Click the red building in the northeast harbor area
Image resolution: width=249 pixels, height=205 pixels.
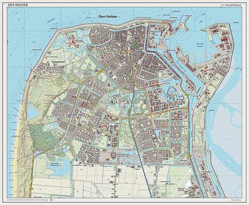click(x=224, y=39)
